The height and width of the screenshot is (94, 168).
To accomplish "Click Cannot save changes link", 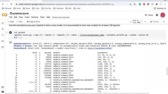I will click(61, 17).
